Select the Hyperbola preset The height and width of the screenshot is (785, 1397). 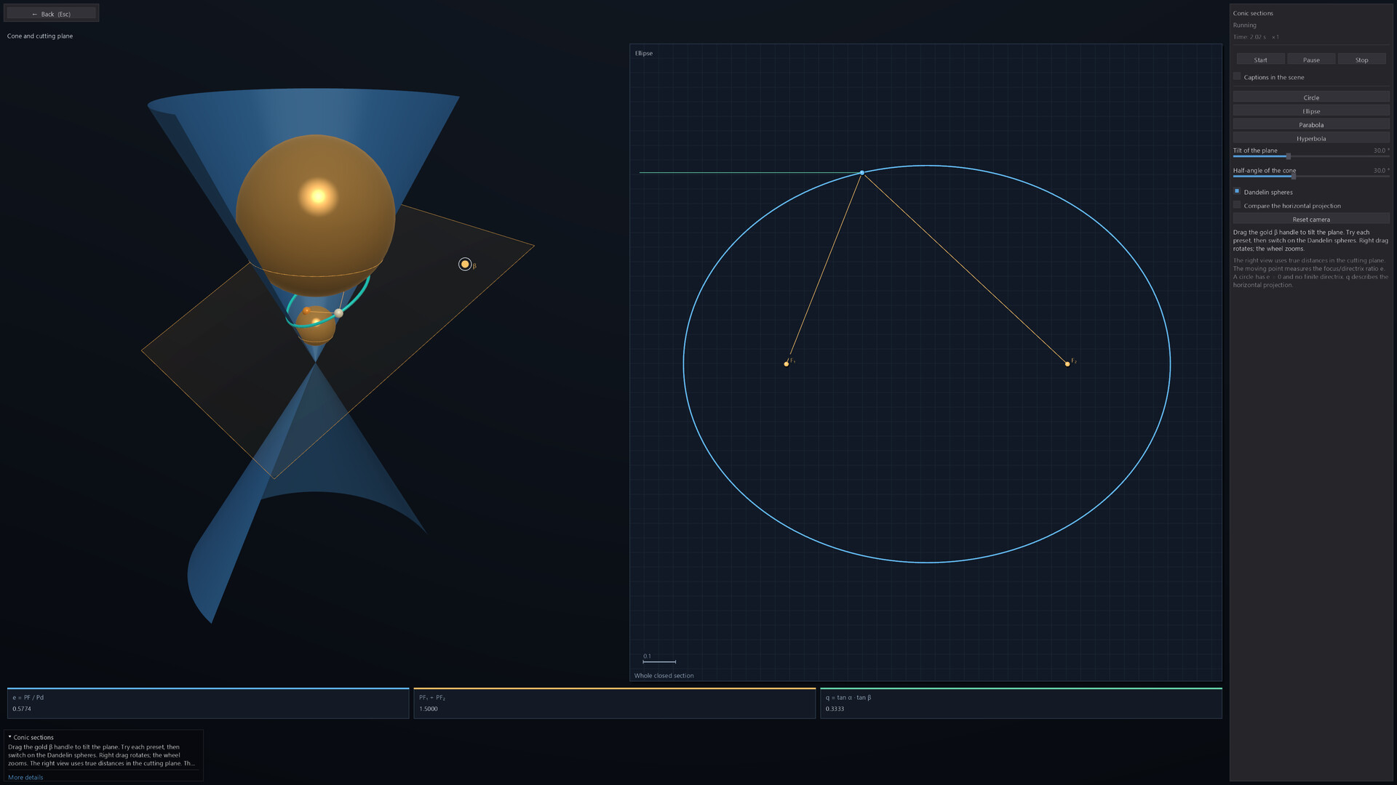[x=1311, y=139]
